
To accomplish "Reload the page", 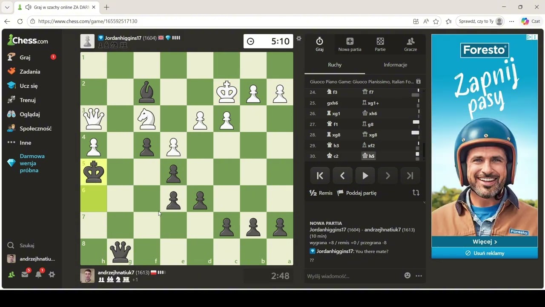I will click(20, 21).
